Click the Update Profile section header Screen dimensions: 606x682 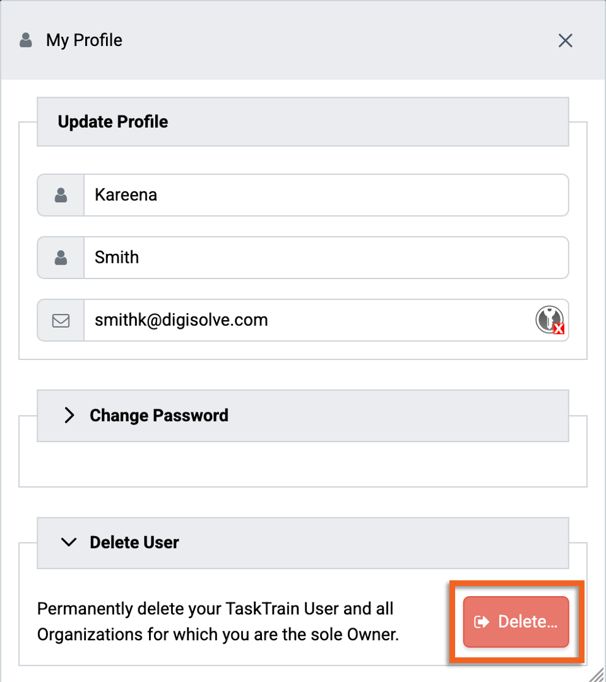303,122
